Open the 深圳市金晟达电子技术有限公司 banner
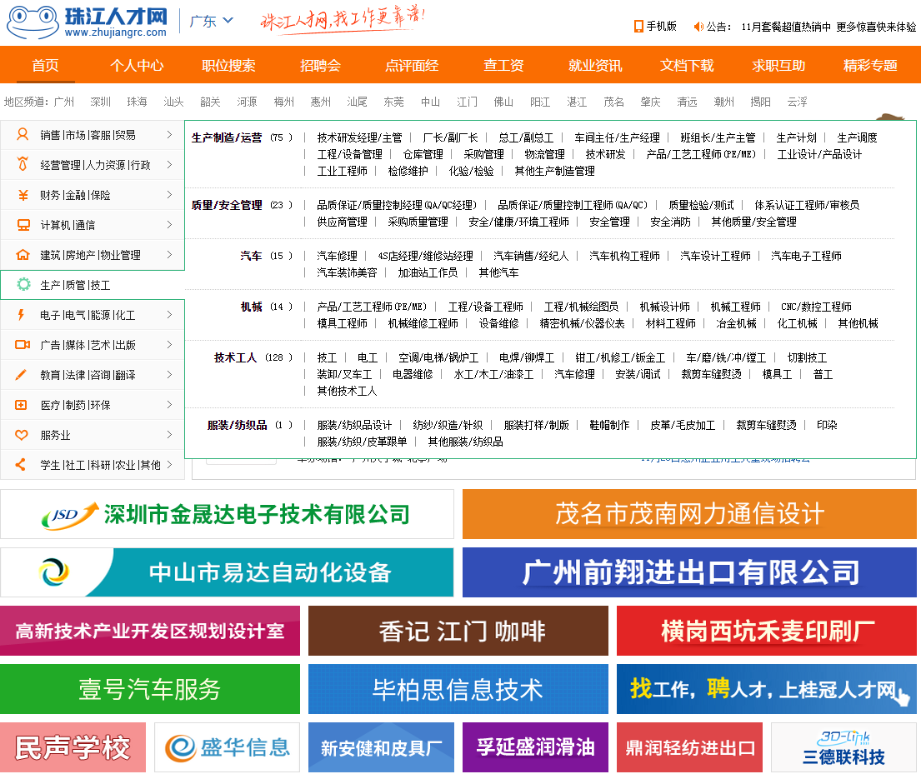 tap(227, 514)
